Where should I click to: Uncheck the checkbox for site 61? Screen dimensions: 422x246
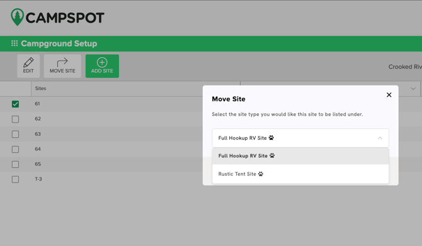pos(15,104)
